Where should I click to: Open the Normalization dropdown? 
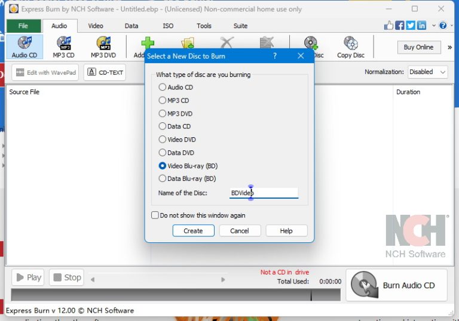427,72
